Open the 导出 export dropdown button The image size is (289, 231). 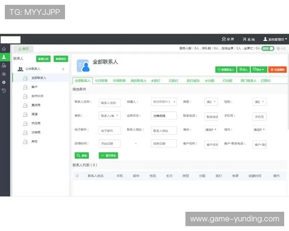click(x=259, y=69)
